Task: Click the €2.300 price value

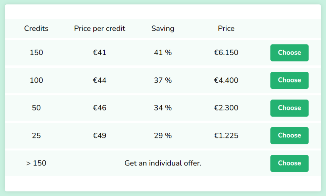Action: (226, 108)
